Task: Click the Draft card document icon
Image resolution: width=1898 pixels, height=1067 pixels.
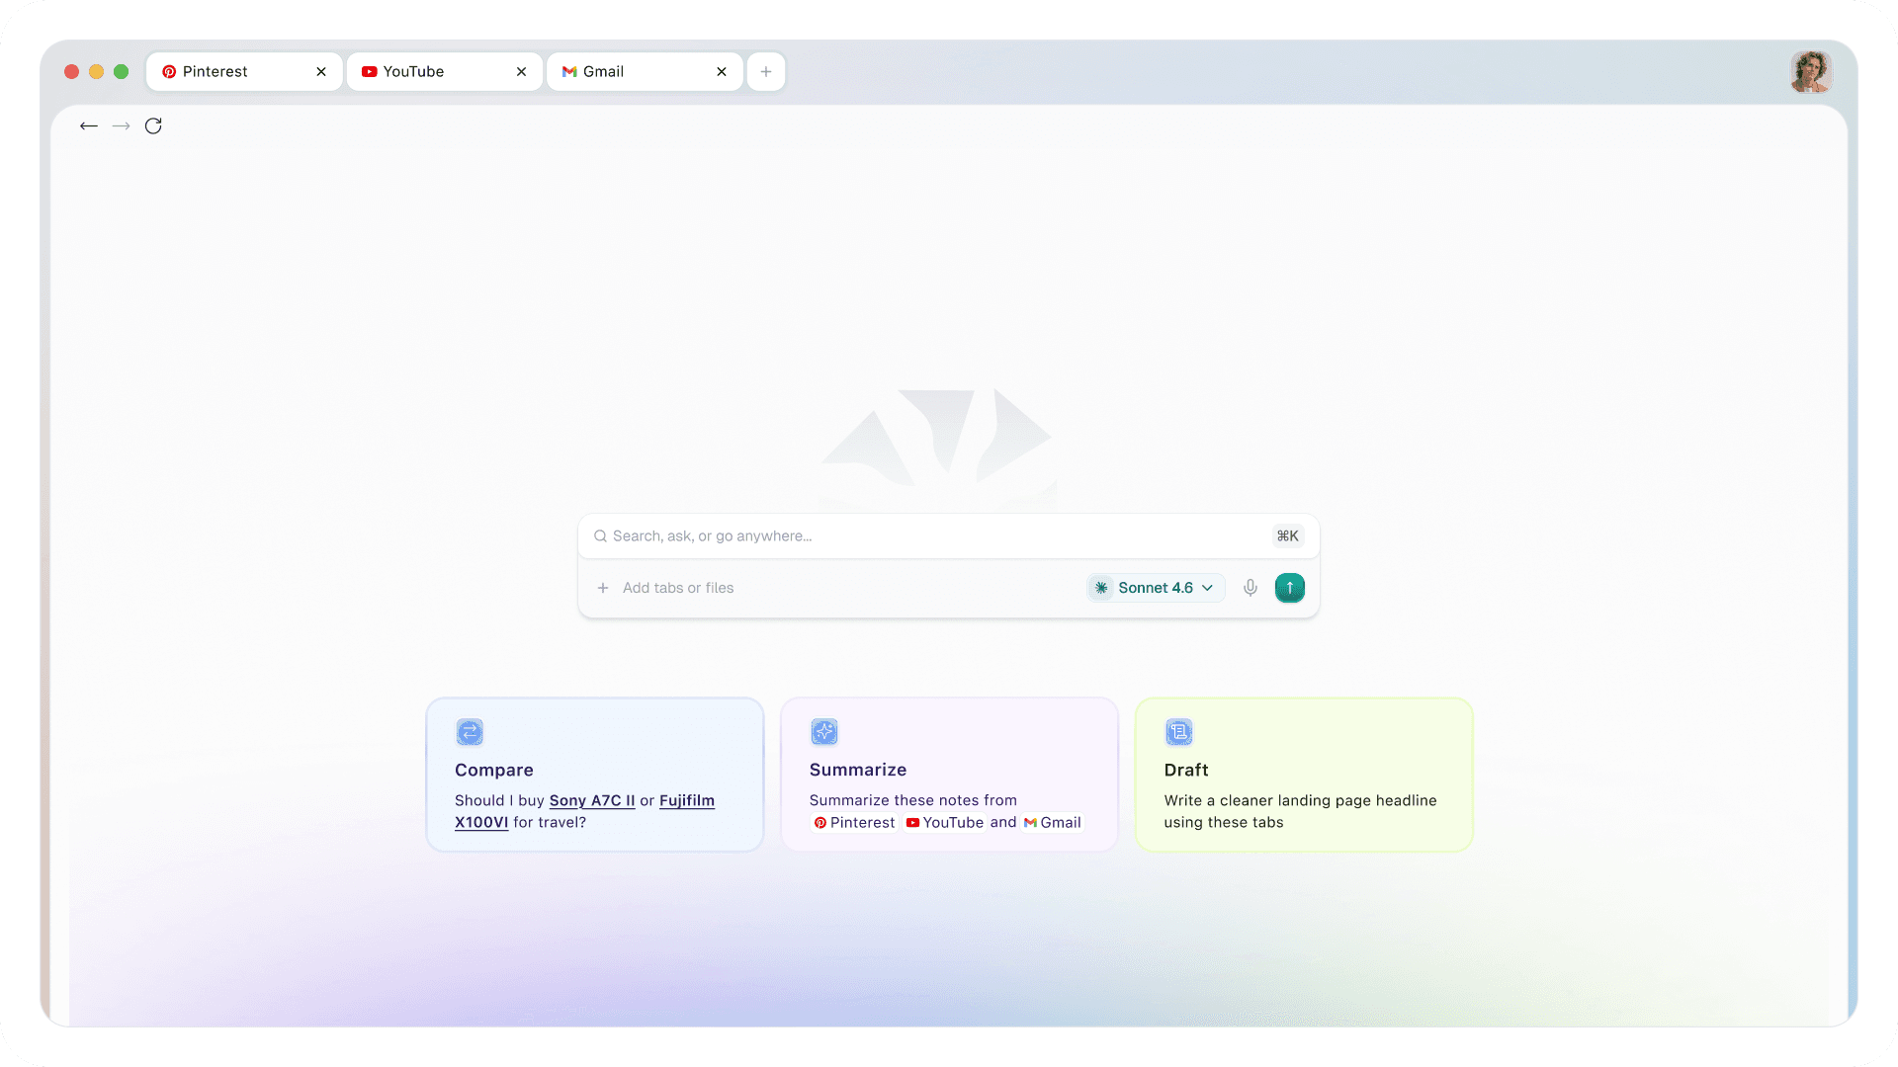Action: 1178,732
